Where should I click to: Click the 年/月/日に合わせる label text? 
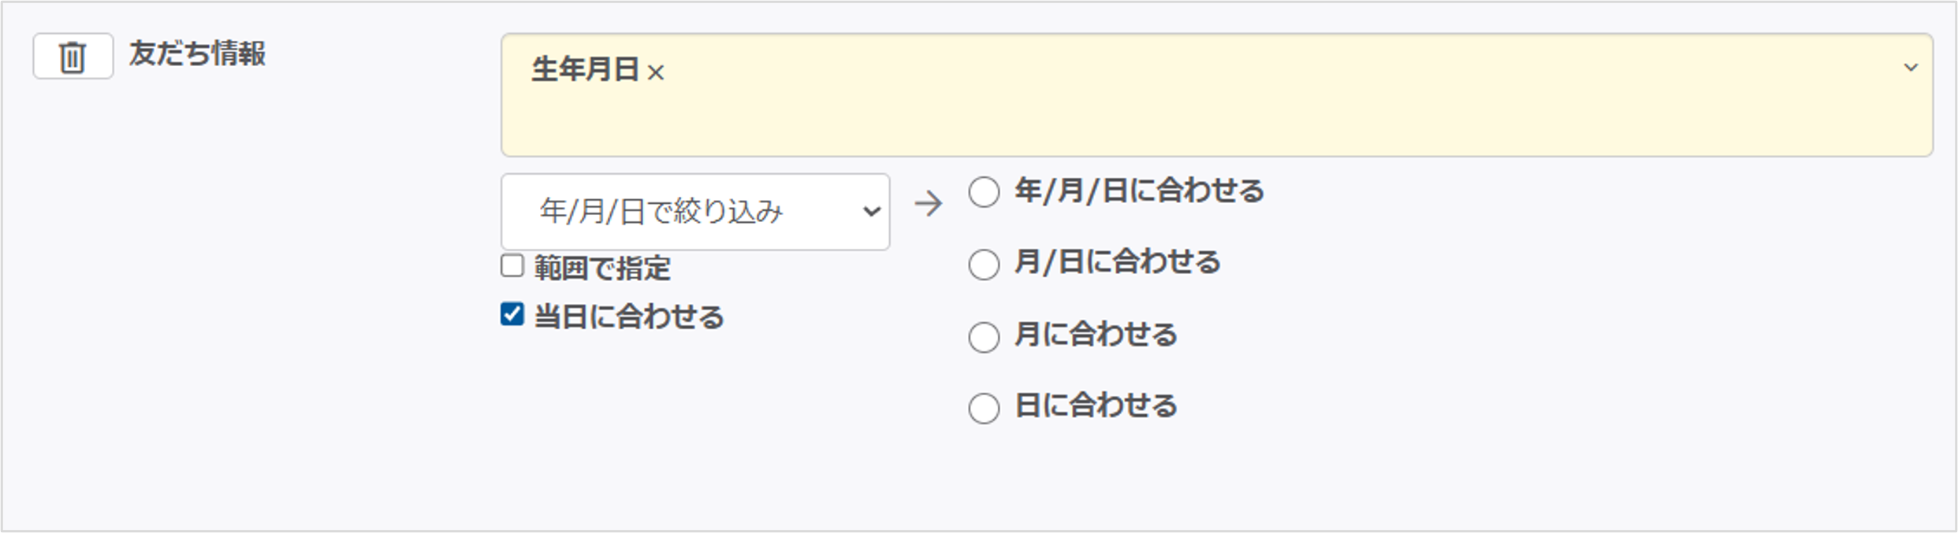[1139, 191]
